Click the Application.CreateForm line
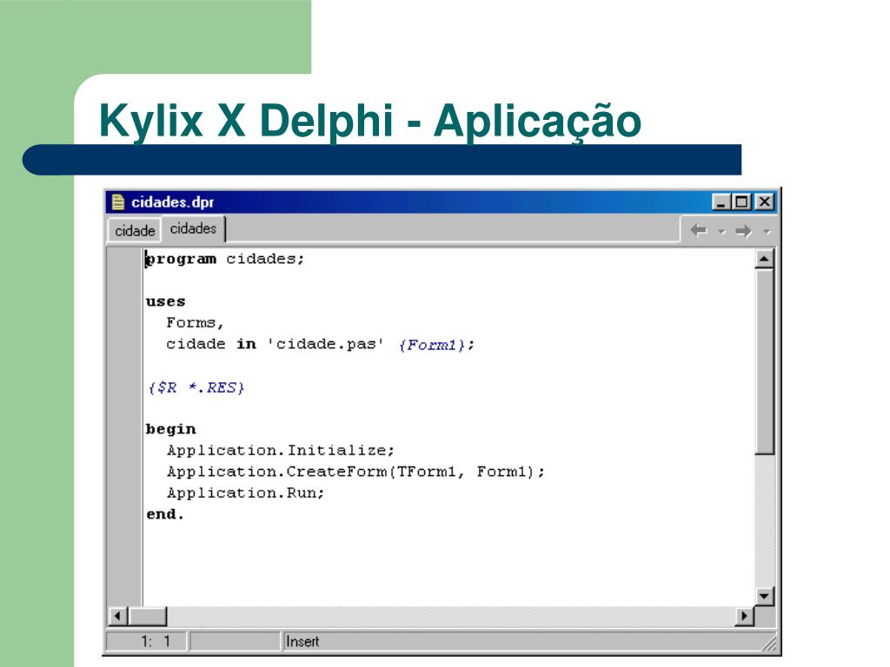This screenshot has width=890, height=667. tap(355, 472)
